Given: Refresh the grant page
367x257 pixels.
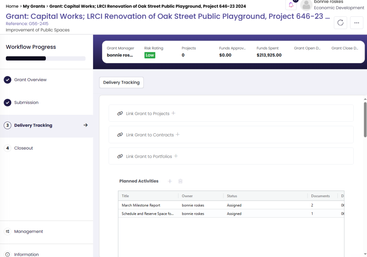Looking at the screenshot, I should tap(340, 23).
